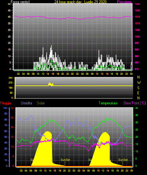Select the green 'Temperatura' legend label

108,103
